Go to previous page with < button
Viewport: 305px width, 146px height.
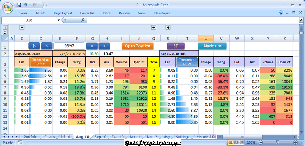coord(47,46)
